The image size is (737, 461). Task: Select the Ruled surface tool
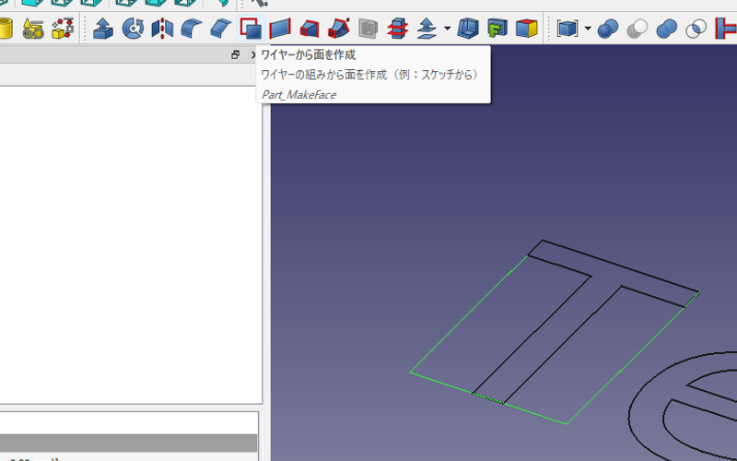[280, 29]
